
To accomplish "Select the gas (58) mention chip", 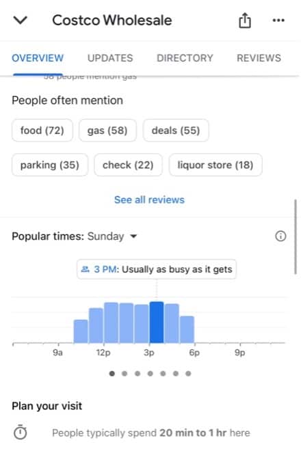I will (x=107, y=131).
